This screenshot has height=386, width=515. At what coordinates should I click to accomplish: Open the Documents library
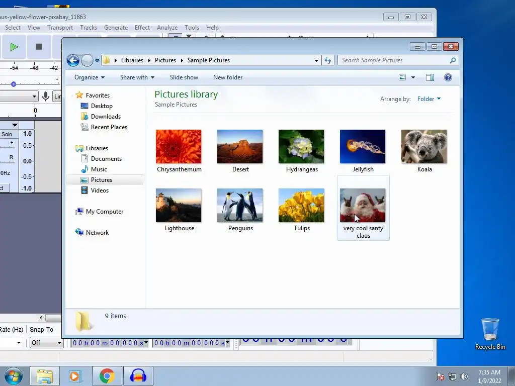[106, 159]
